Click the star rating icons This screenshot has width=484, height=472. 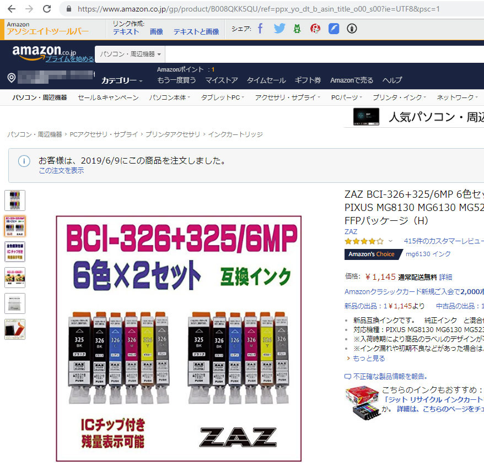coord(364,241)
